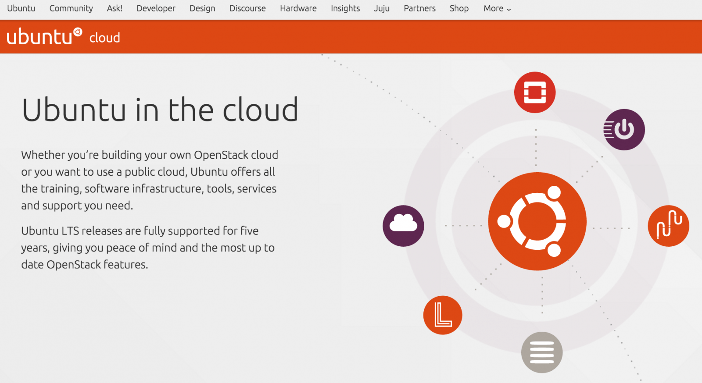The image size is (702, 383).
Task: Click the 'Ubuntu in the cloud' heading
Action: 160,110
